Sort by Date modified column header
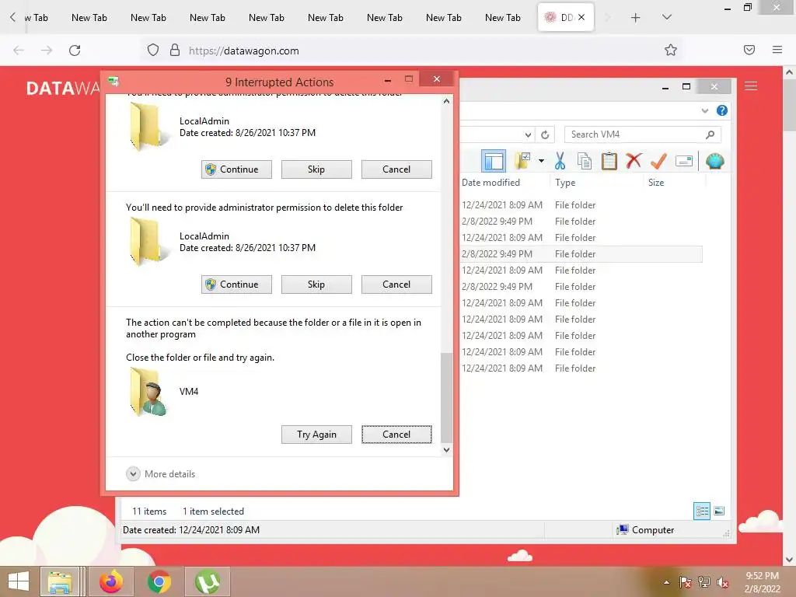Image resolution: width=796 pixels, height=597 pixels. 491,182
